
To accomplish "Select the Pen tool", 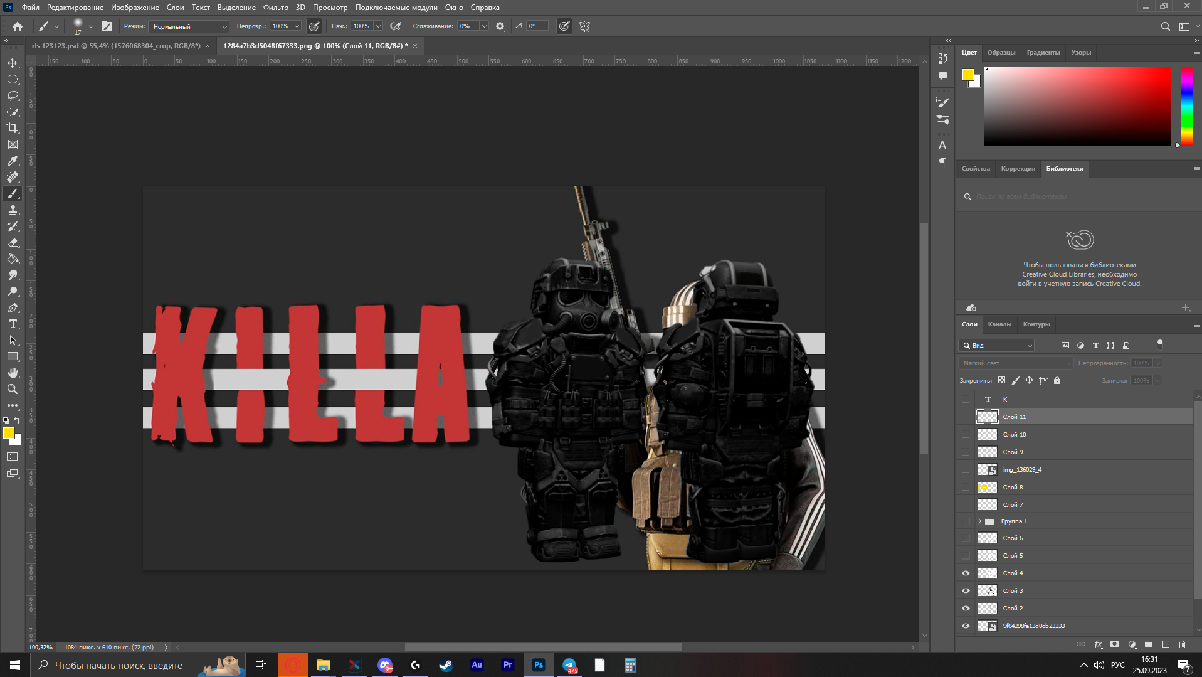I will tap(13, 307).
